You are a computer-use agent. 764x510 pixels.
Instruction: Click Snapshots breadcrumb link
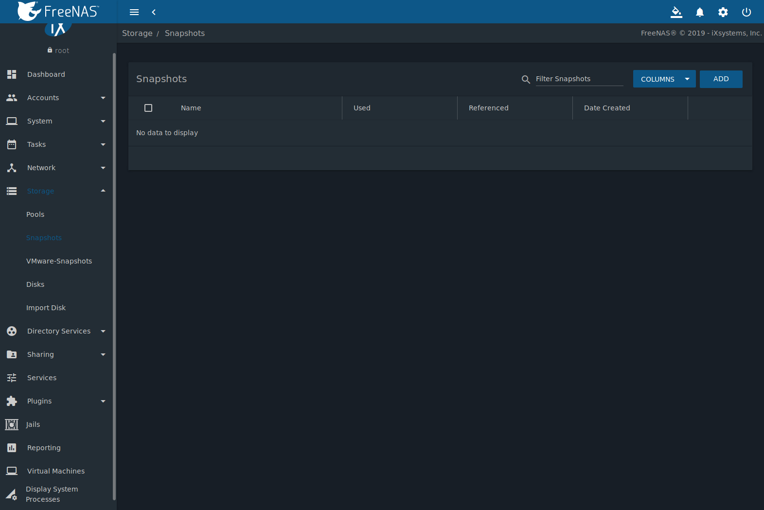coord(185,33)
